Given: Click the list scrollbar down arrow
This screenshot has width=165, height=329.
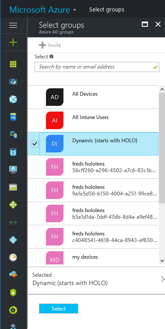Looking at the screenshot, I should point(162,261).
